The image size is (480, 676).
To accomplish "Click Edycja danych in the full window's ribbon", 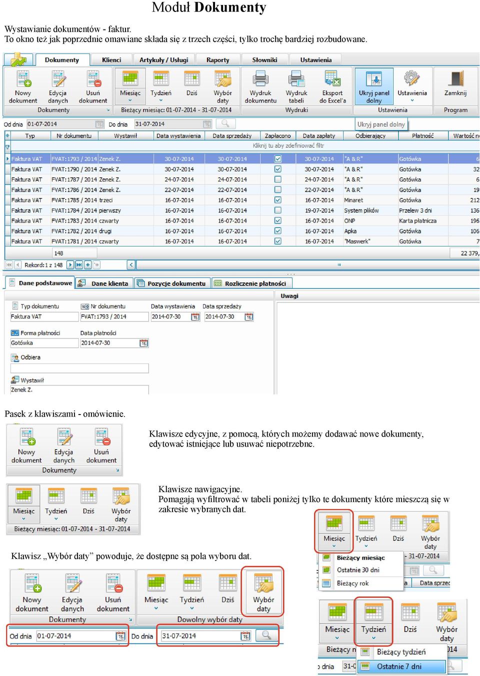I will point(58,86).
